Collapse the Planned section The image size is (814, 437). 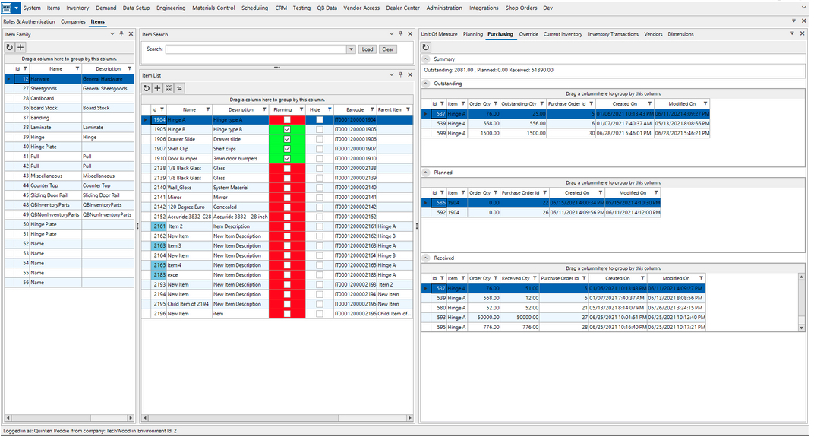pos(426,172)
